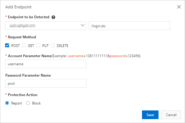Click the 'Add Endpoint' dialog title
Viewport: 185px width, 123px height.
18,7
